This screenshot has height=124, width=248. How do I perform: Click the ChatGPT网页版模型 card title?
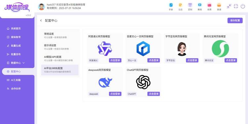tap(138, 70)
